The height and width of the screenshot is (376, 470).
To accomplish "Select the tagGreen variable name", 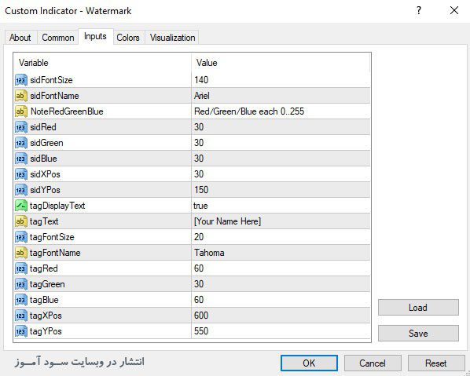I will point(47,284).
